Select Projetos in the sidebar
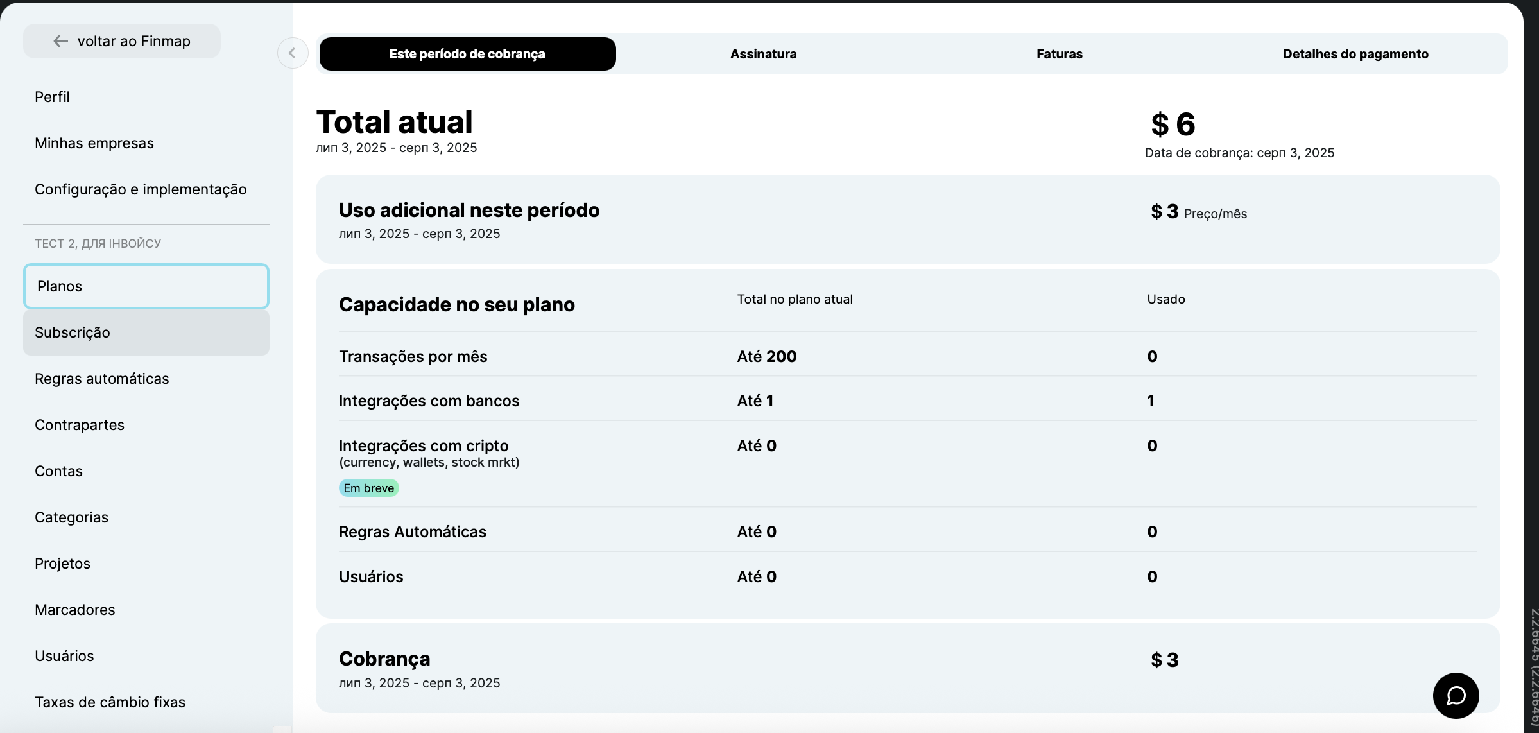 (x=63, y=564)
